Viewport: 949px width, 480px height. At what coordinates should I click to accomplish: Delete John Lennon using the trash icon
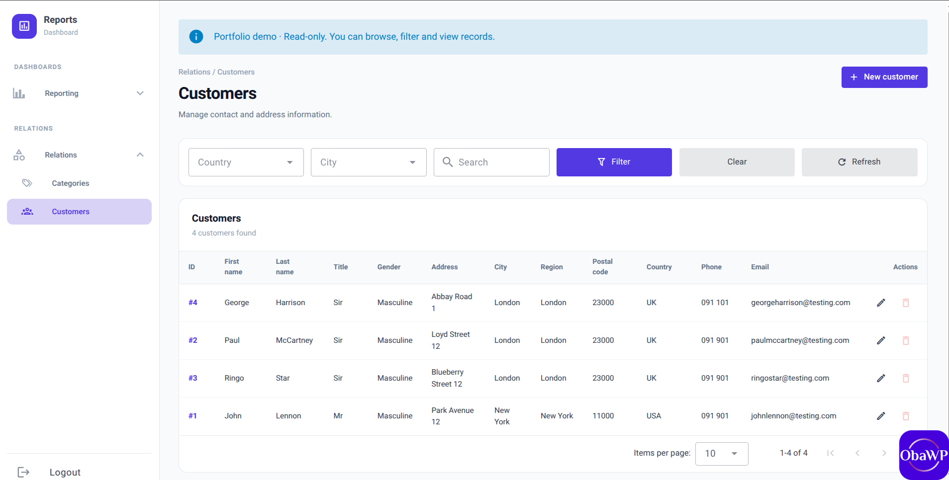(906, 416)
